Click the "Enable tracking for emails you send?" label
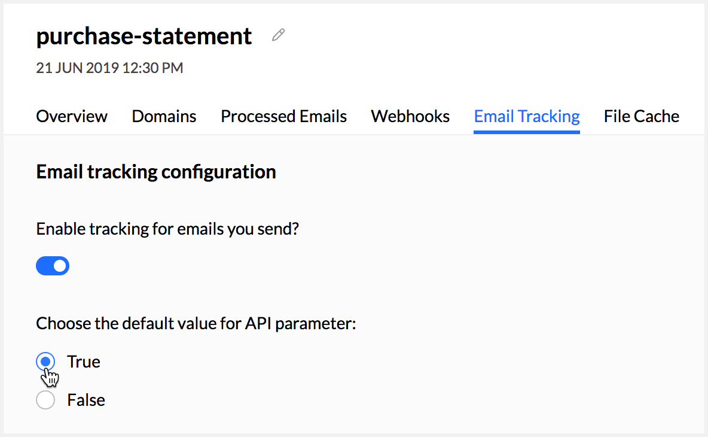708x437 pixels. point(167,229)
